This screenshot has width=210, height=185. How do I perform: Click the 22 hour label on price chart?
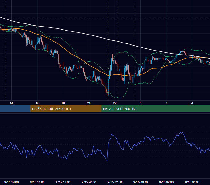[115, 103]
